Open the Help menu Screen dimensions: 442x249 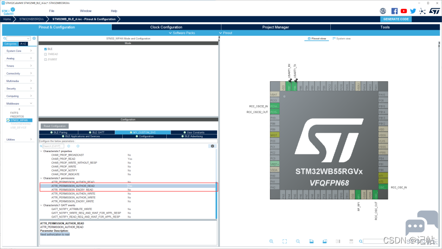click(x=114, y=11)
